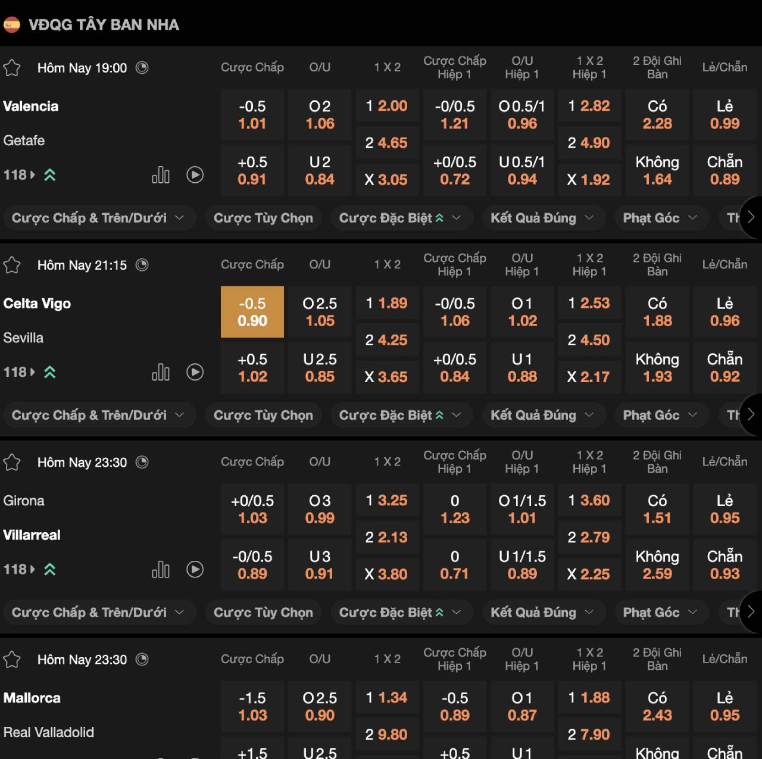Deselect highlighted Celta Vigo -0.5 at 0.90
This screenshot has height=759, width=762.
[252, 312]
